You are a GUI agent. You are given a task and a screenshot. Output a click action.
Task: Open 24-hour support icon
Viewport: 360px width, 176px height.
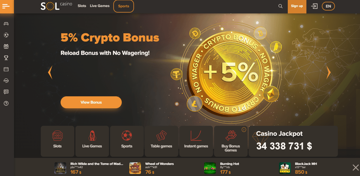pos(6,81)
